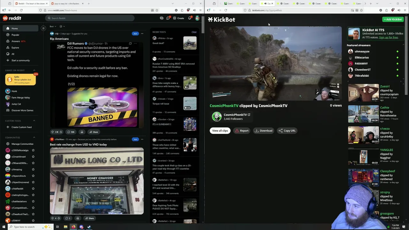Screen dimensions: 409x230
Task: Click View all clips button
Action: coord(220,131)
